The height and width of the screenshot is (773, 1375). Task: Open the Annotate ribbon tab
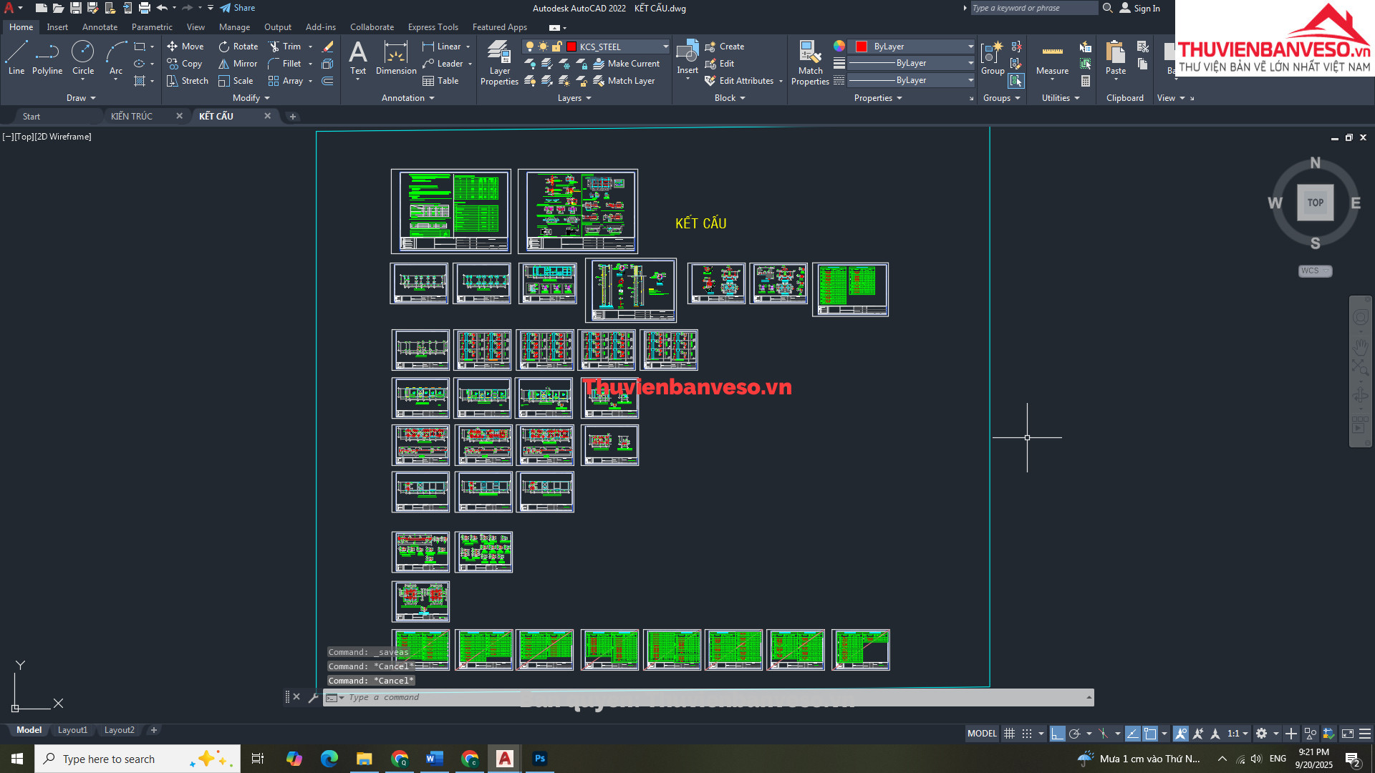(x=100, y=27)
